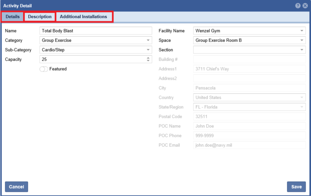Increase Capacity using the stepper arrows

tap(149, 58)
